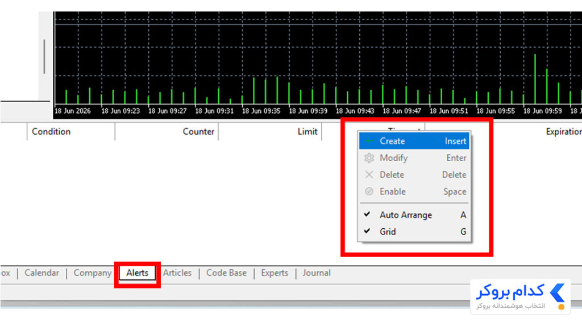
Task: Select Modify in the context menu
Action: [414, 158]
